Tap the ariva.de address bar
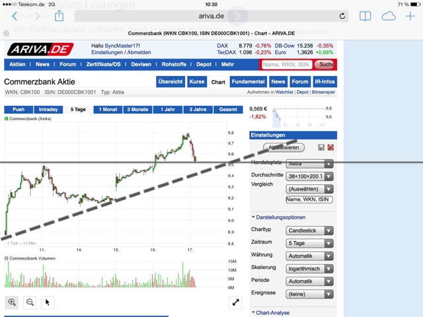423x317 pixels. tap(211, 16)
